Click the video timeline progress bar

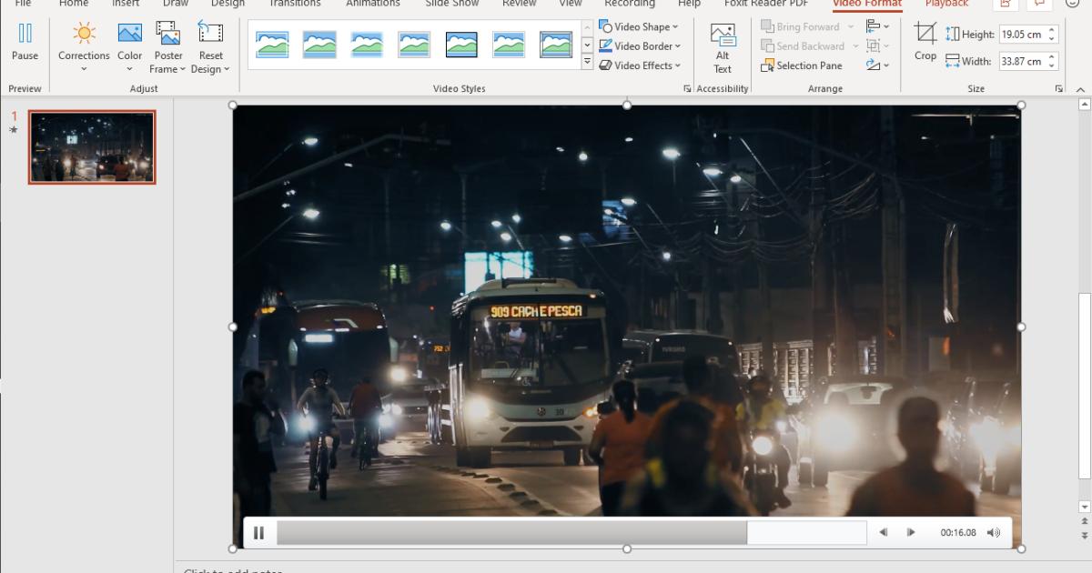coord(571,533)
